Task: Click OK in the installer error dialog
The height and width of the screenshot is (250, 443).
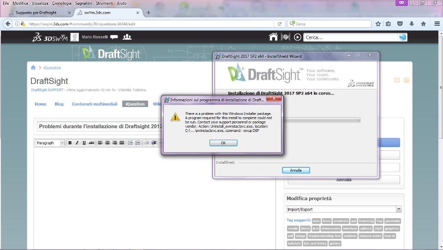Action: coord(223,143)
